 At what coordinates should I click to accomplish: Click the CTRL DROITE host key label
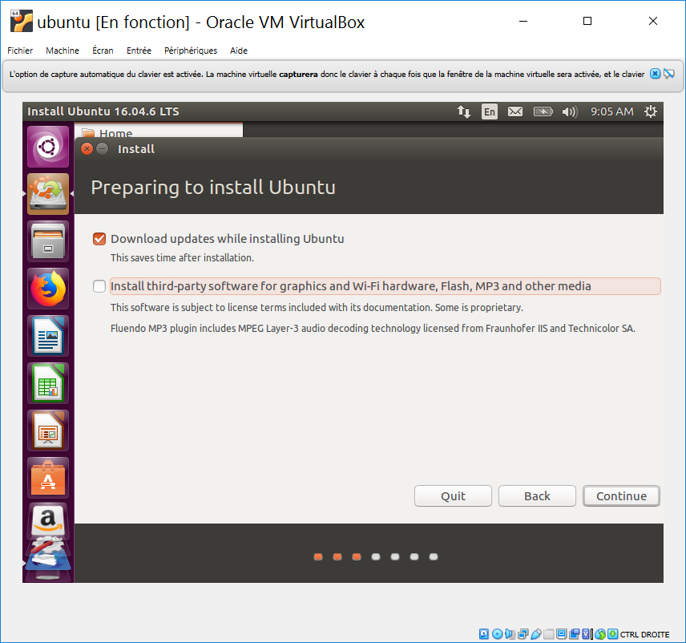[645, 634]
